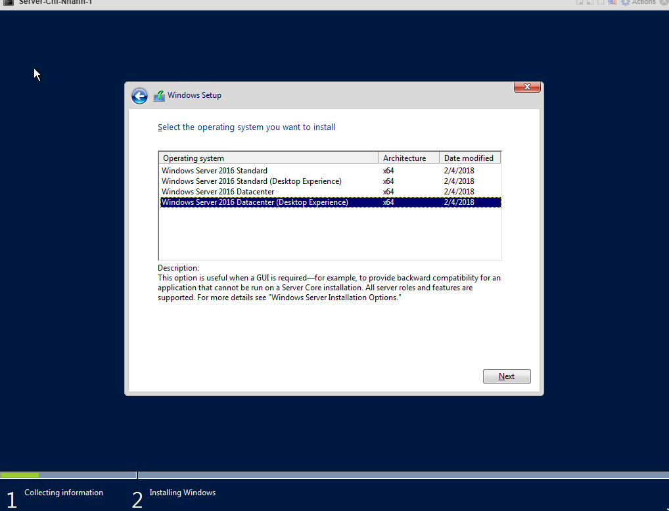The image size is (669, 511).
Task: Sort by the Architecture column header
Action: coord(408,158)
